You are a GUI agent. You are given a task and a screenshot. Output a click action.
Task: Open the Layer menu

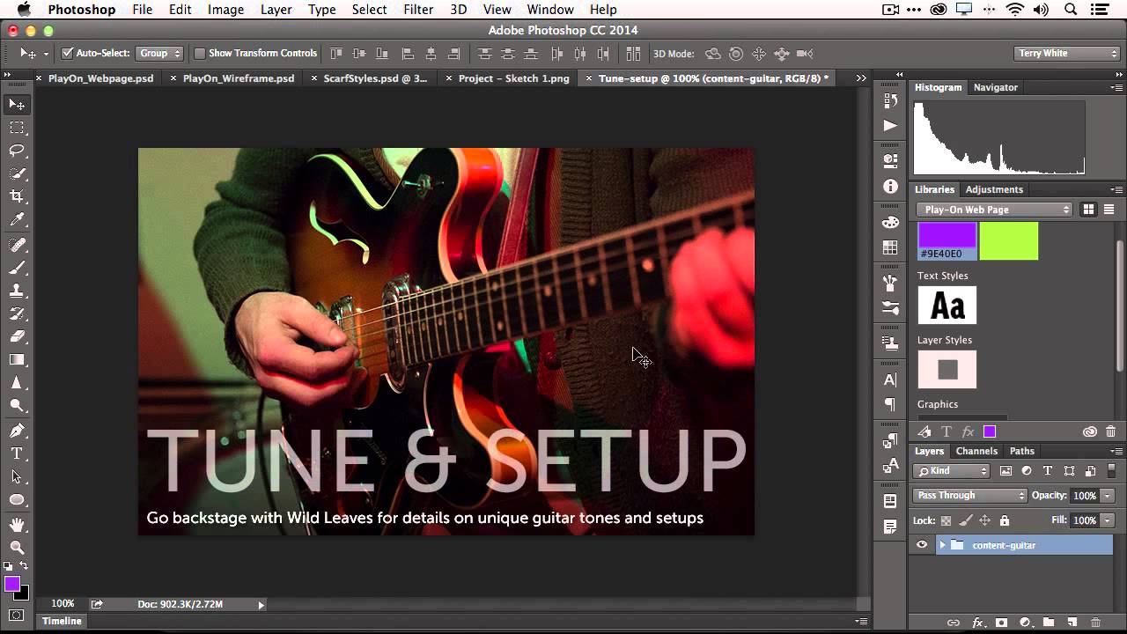tap(276, 10)
